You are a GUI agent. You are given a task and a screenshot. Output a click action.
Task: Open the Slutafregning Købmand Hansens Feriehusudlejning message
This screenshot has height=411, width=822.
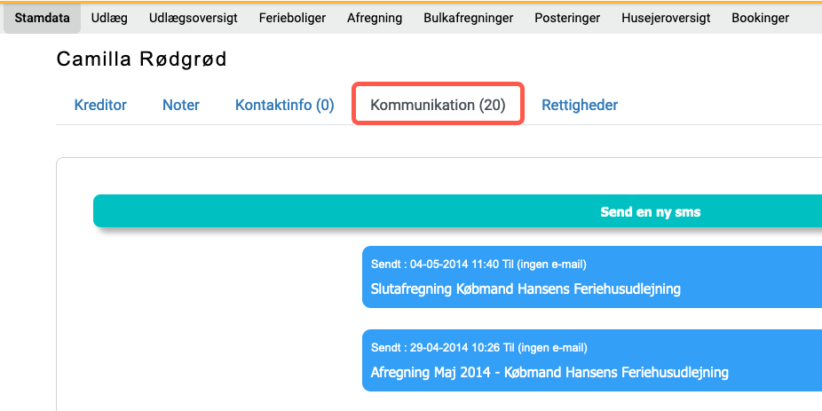(x=526, y=288)
